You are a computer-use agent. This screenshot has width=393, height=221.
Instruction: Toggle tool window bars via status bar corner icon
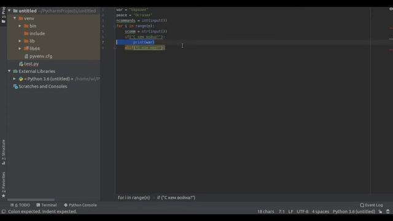[4, 211]
